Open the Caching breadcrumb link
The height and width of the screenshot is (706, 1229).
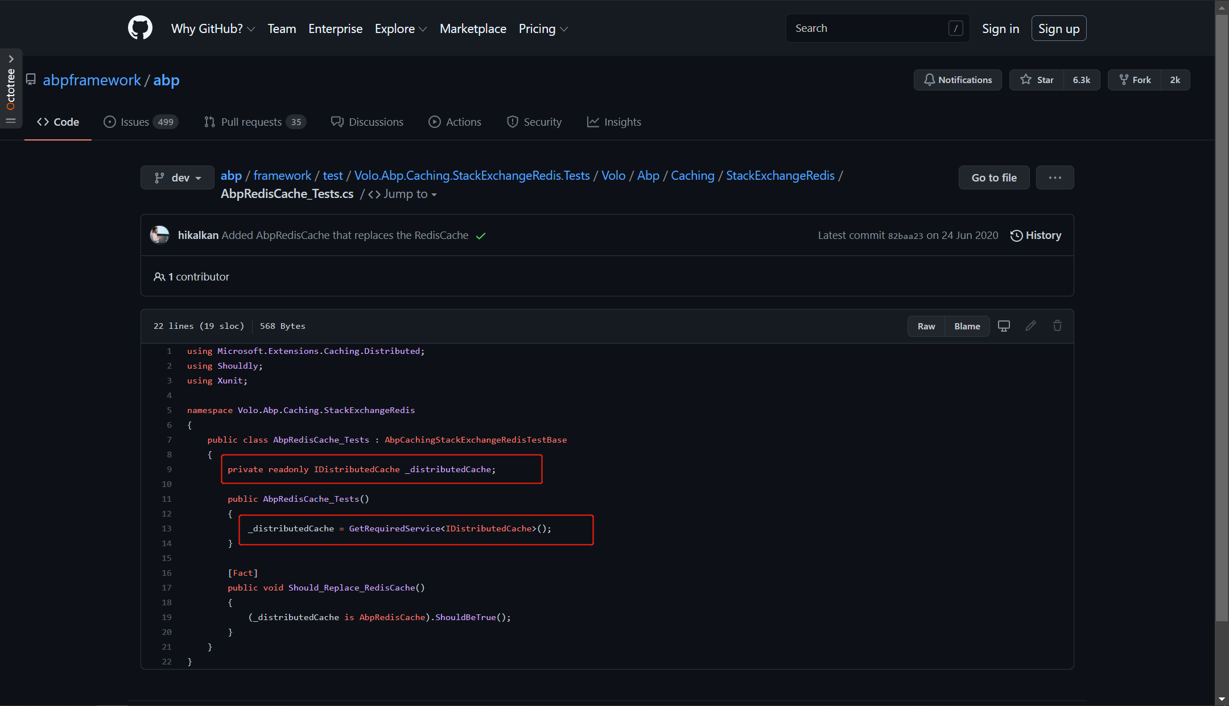pos(692,175)
